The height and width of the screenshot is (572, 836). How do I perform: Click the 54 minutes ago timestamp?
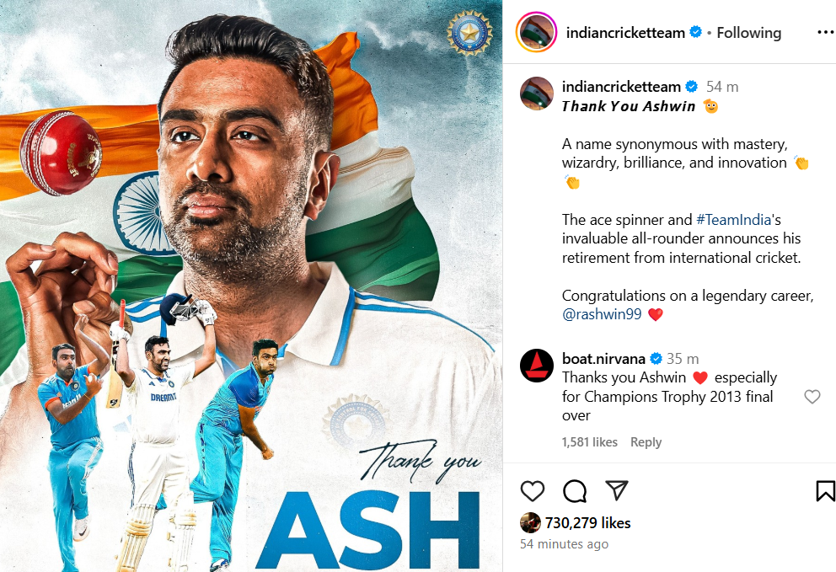(x=564, y=543)
